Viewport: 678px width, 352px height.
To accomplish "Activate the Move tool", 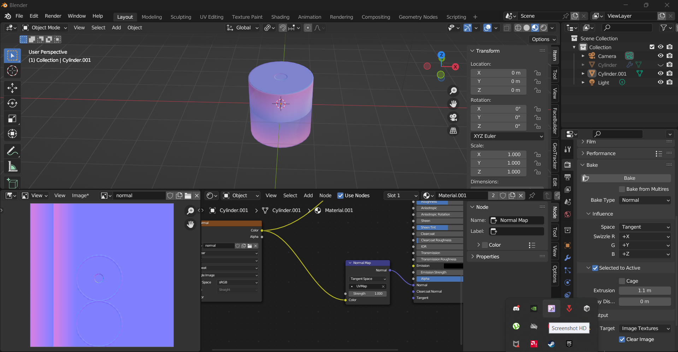I will point(12,88).
